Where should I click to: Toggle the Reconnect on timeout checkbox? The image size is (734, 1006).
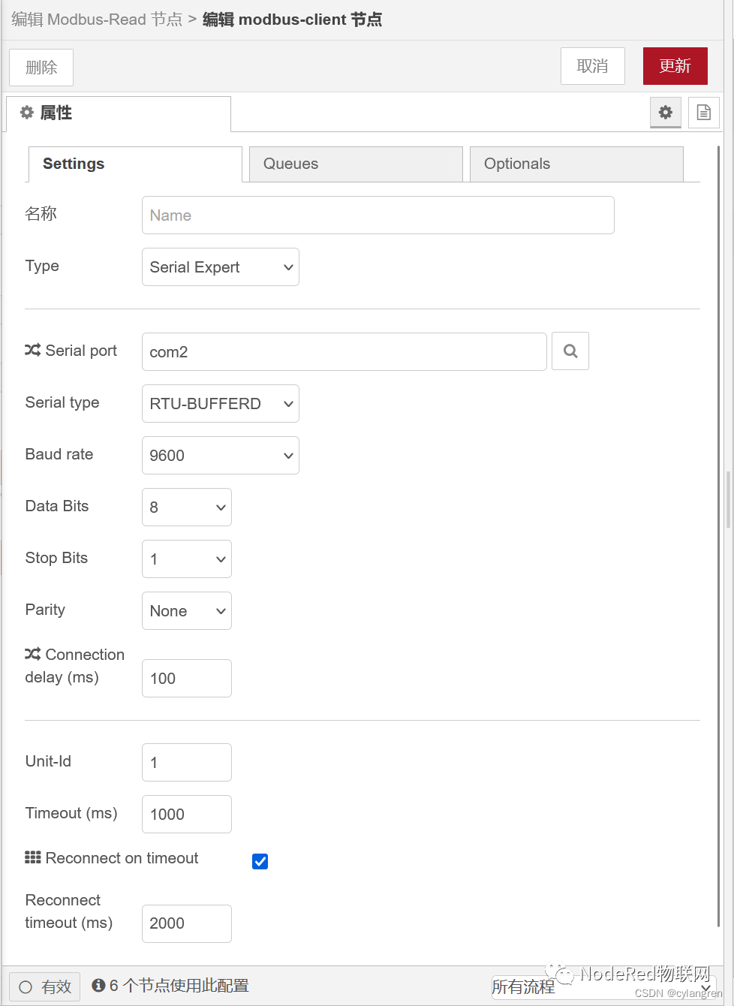pyautogui.click(x=260, y=861)
